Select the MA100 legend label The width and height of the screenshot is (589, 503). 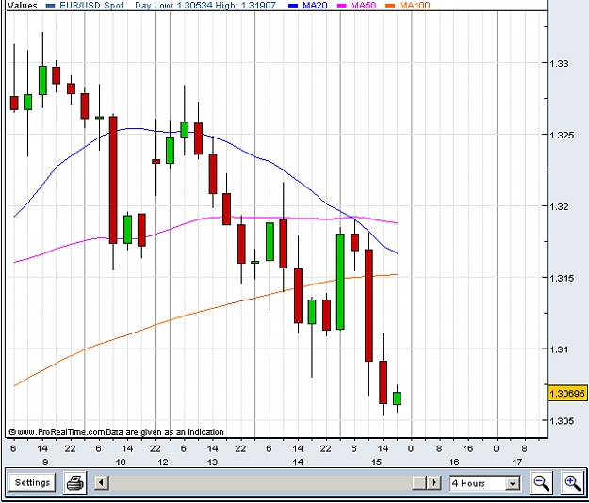pyautogui.click(x=415, y=6)
